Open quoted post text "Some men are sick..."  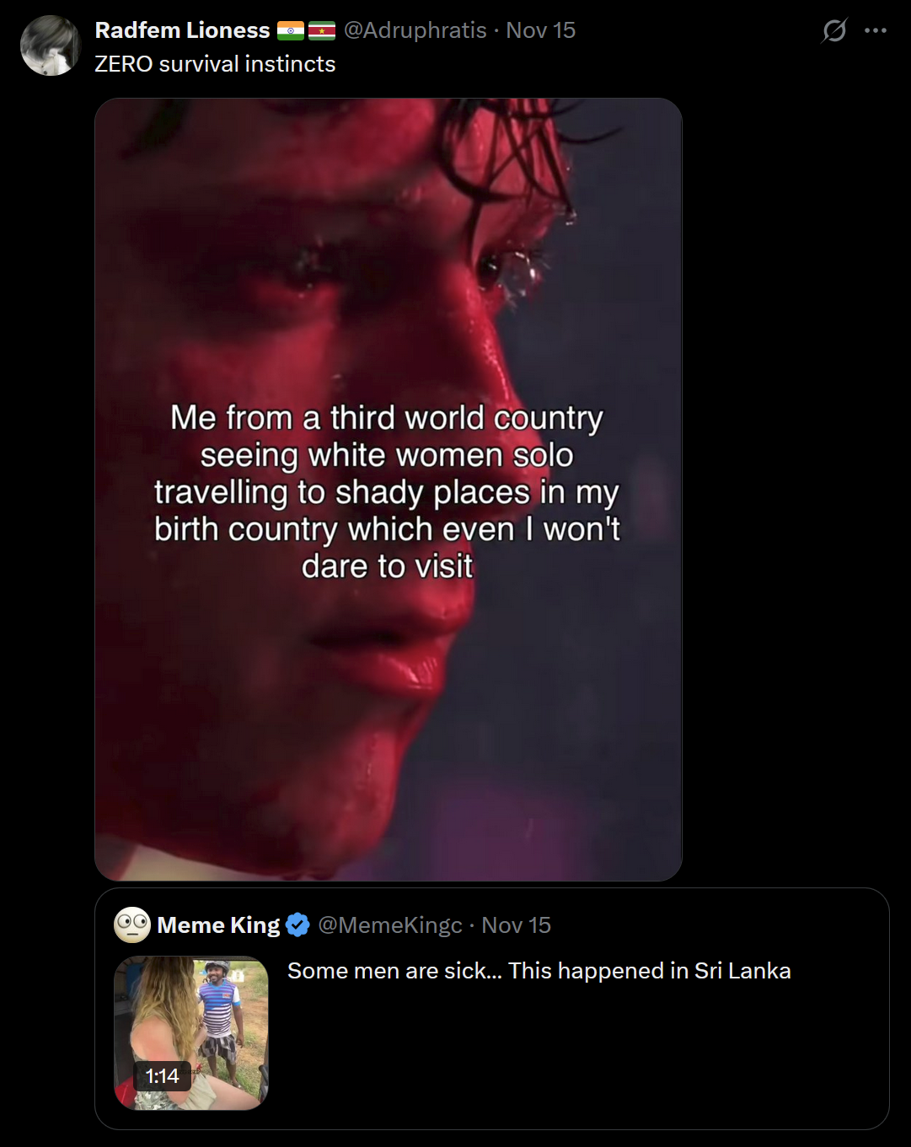pyautogui.click(x=539, y=971)
